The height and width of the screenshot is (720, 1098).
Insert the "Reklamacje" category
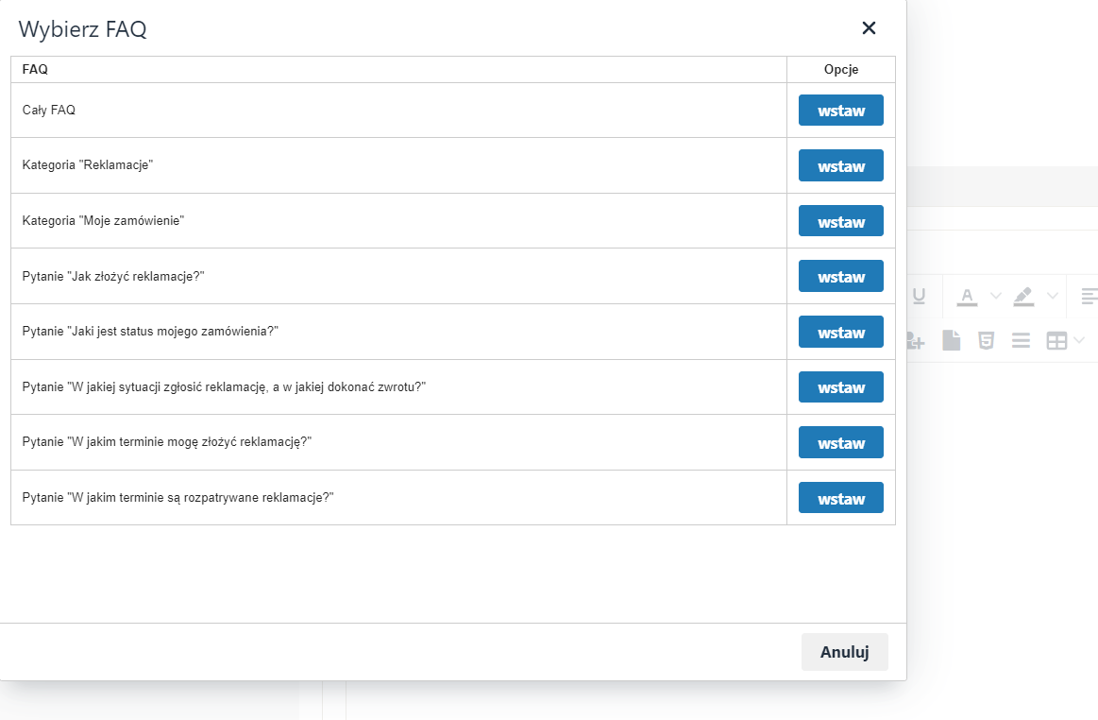840,165
